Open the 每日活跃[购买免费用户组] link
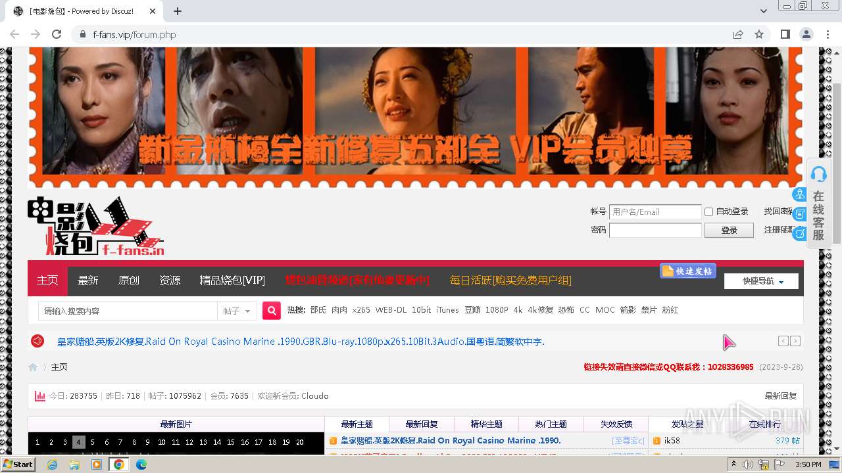 coord(510,281)
